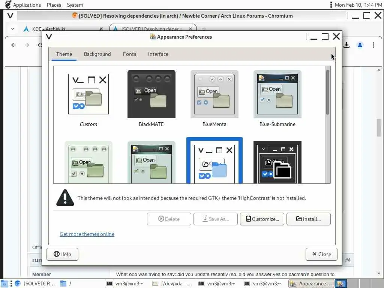Select the BlackMATE theme thumbnail
Screen dimensions: 384x288
151,94
